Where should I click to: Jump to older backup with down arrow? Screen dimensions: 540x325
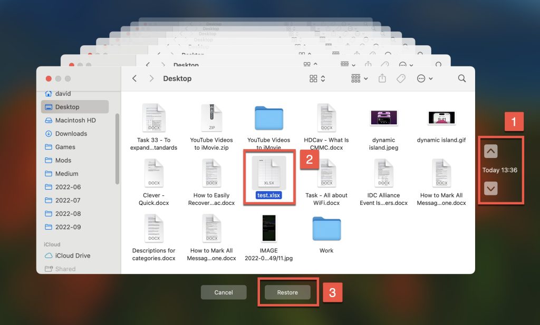coord(491,189)
